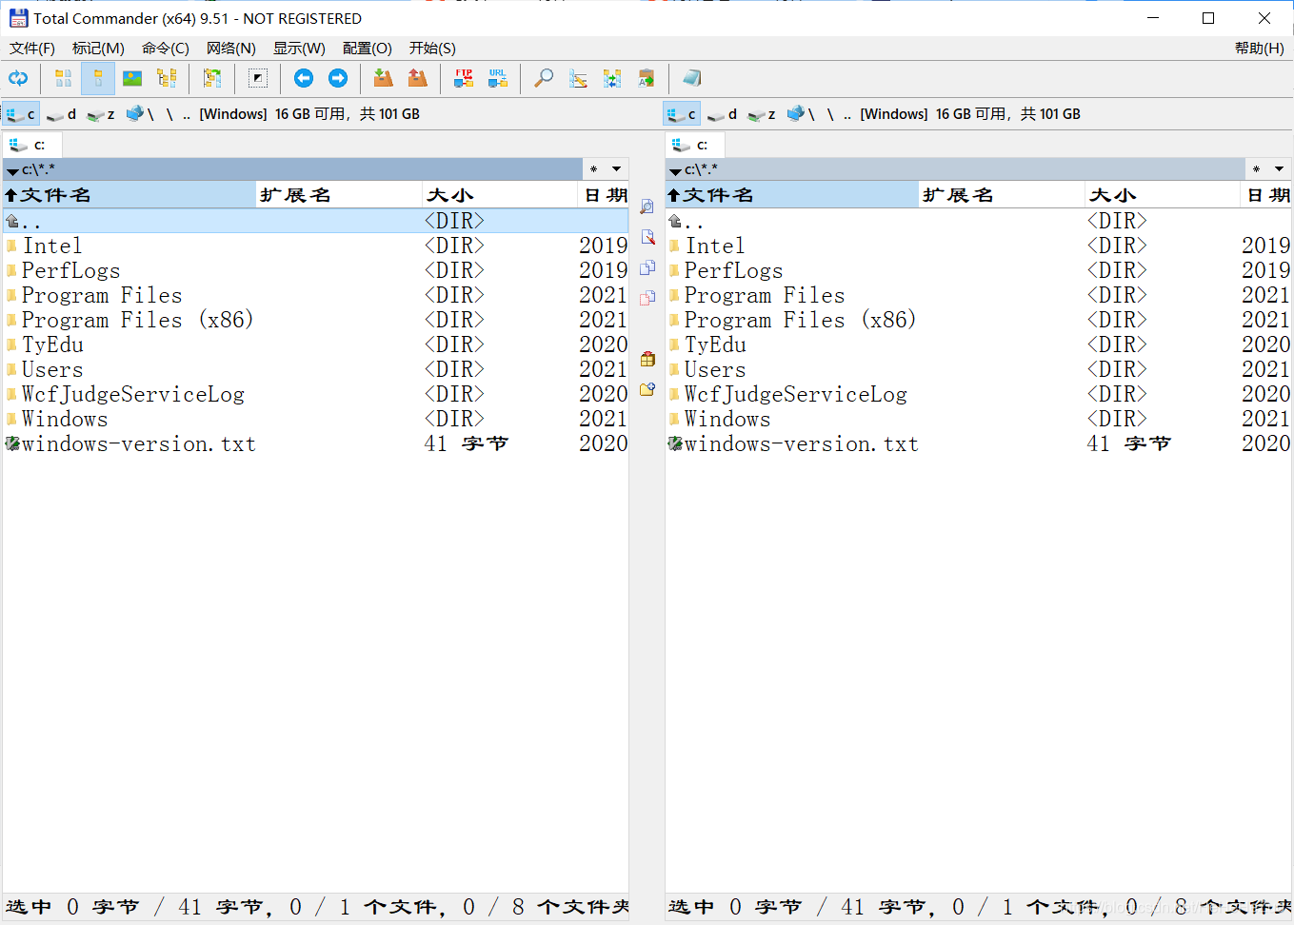Open left panel directory hotlist asterisk button

click(x=594, y=169)
